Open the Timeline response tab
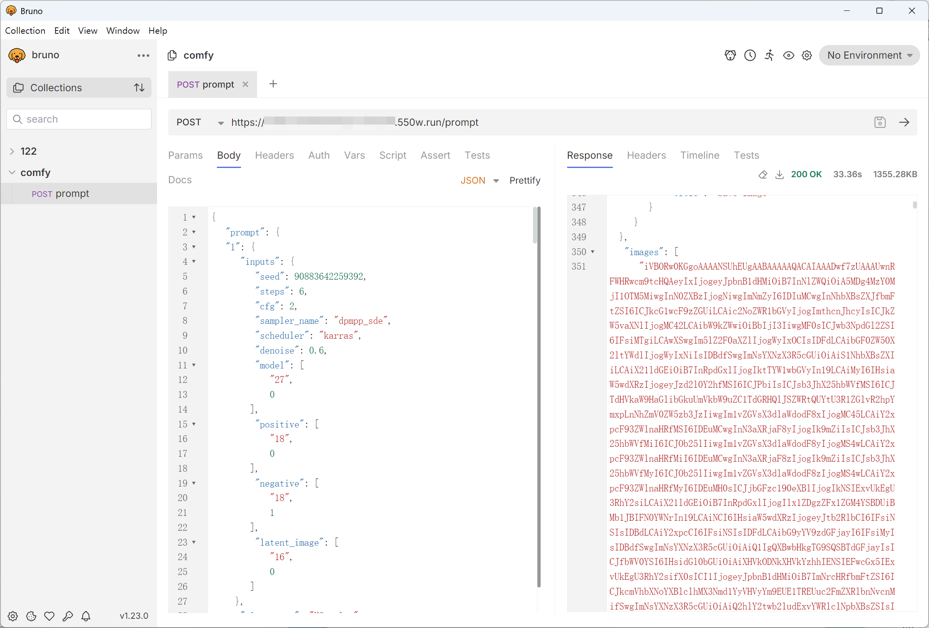929x628 pixels. [x=700, y=155]
